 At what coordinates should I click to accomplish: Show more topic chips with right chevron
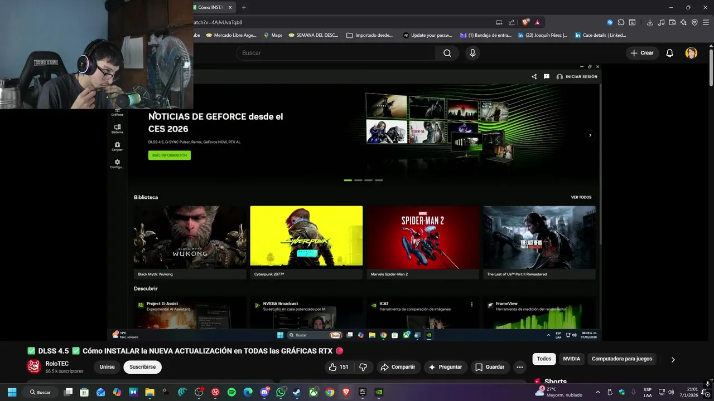673,359
